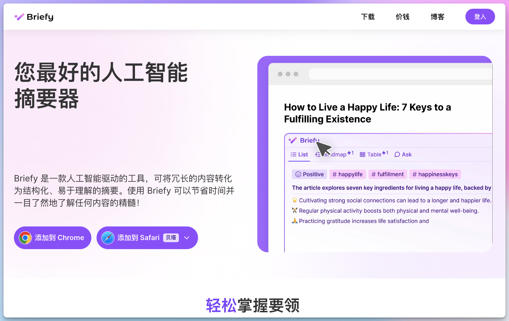Click the Briefy checkmark icon in summary panel
The height and width of the screenshot is (321, 509).
pyautogui.click(x=293, y=140)
